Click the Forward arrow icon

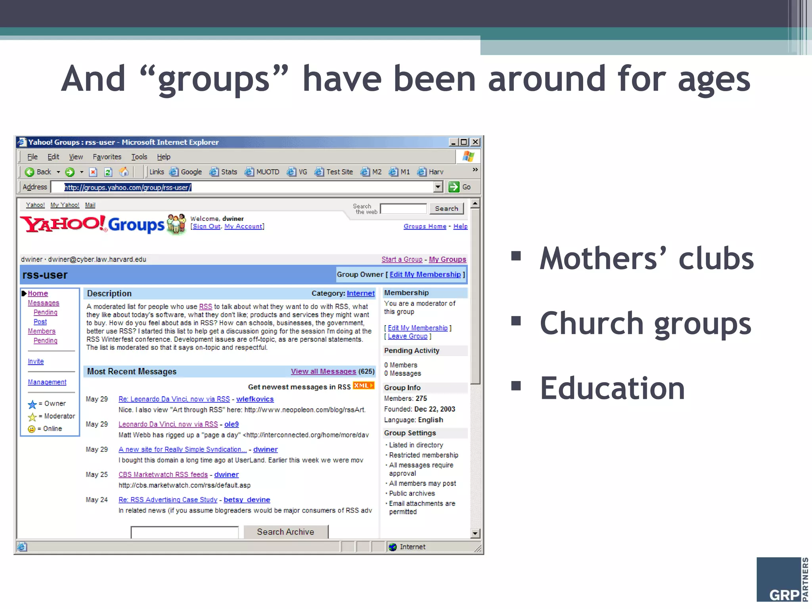tap(70, 172)
